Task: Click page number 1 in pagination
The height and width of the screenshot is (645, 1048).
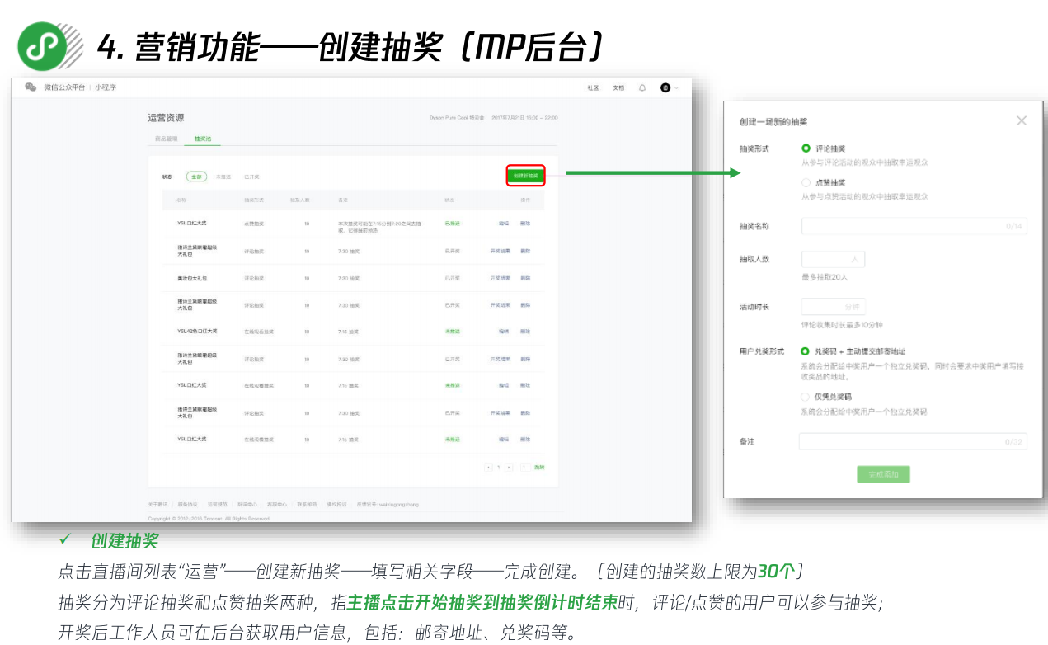Action: (x=499, y=468)
